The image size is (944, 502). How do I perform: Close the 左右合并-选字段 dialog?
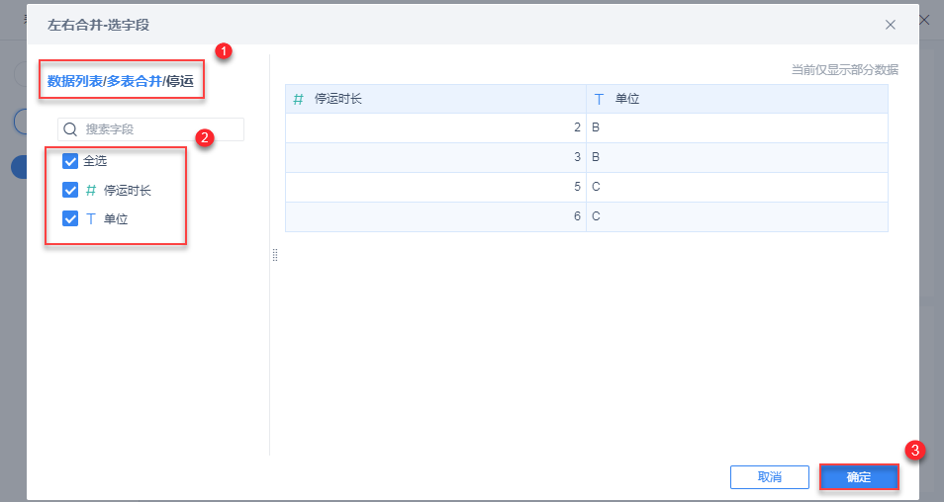[x=890, y=25]
